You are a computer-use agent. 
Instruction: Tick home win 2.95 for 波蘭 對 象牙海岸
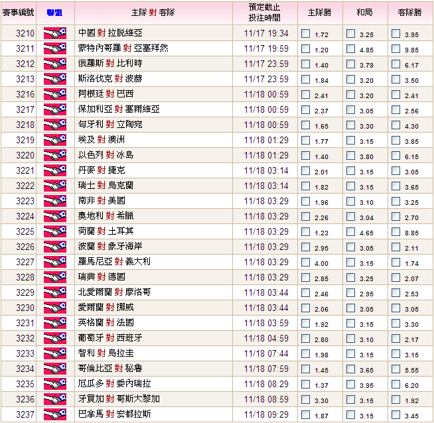(x=305, y=247)
